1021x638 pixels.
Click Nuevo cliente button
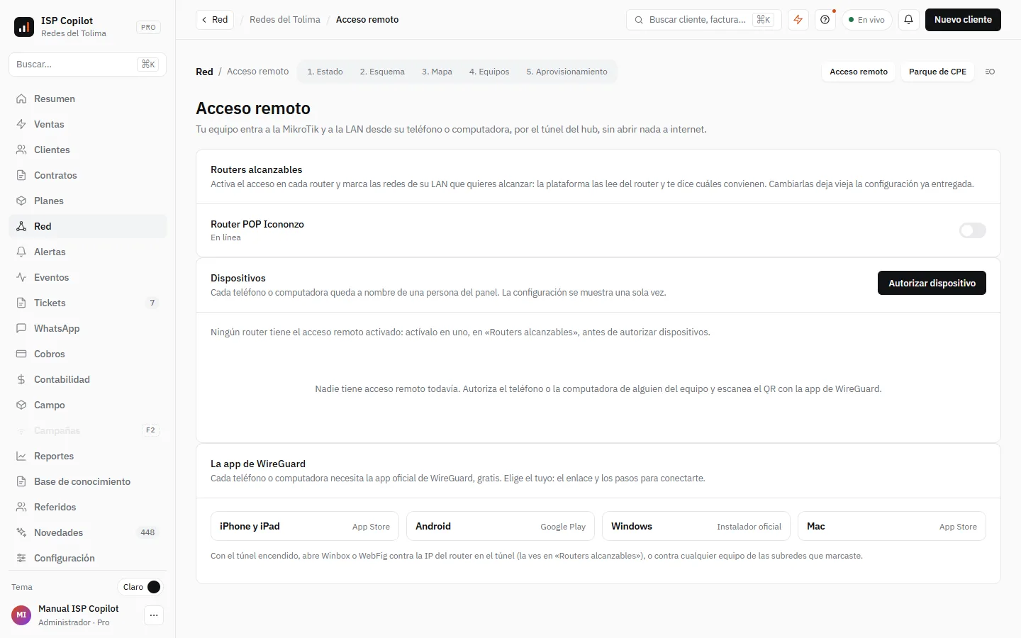(x=963, y=20)
